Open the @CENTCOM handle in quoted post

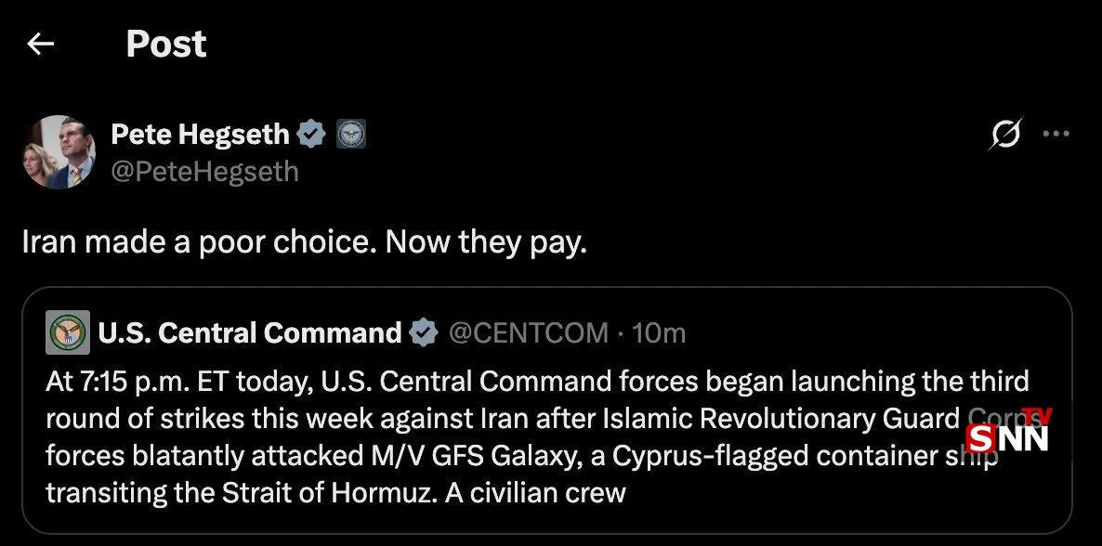(x=529, y=332)
